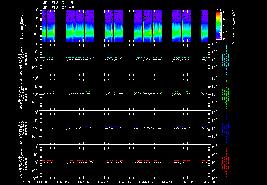The width and height of the screenshot is (267, 185).
Task: Click the "DEF" label above the color bar
Action: tap(219, 10)
